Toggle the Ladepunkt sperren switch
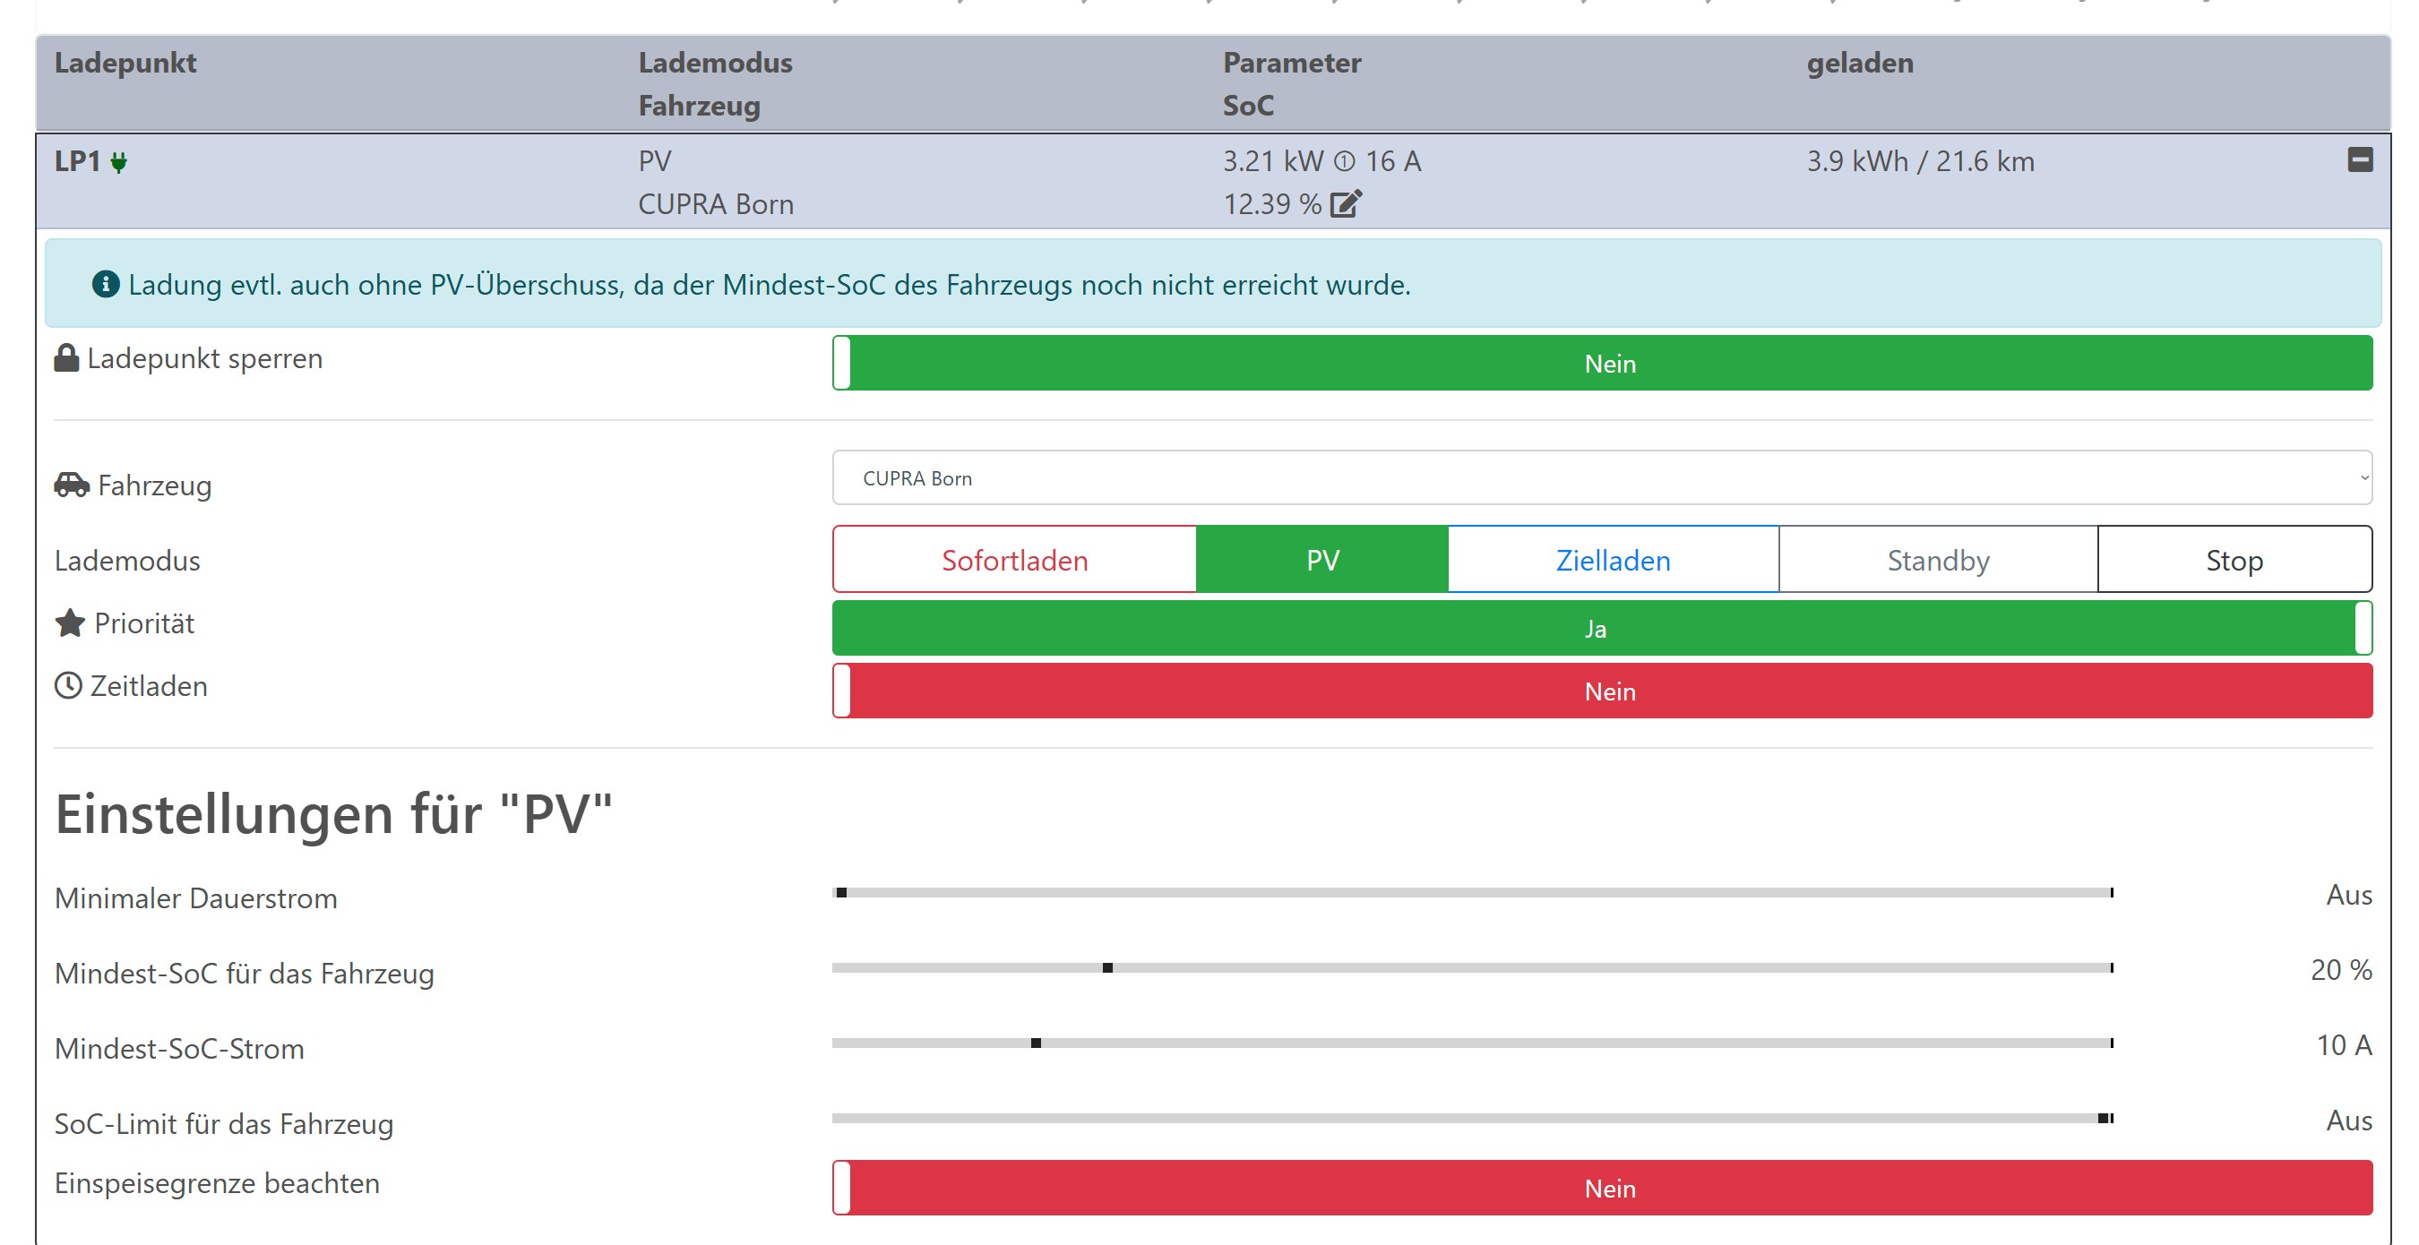This screenshot has width=2419, height=1245. click(x=1601, y=364)
